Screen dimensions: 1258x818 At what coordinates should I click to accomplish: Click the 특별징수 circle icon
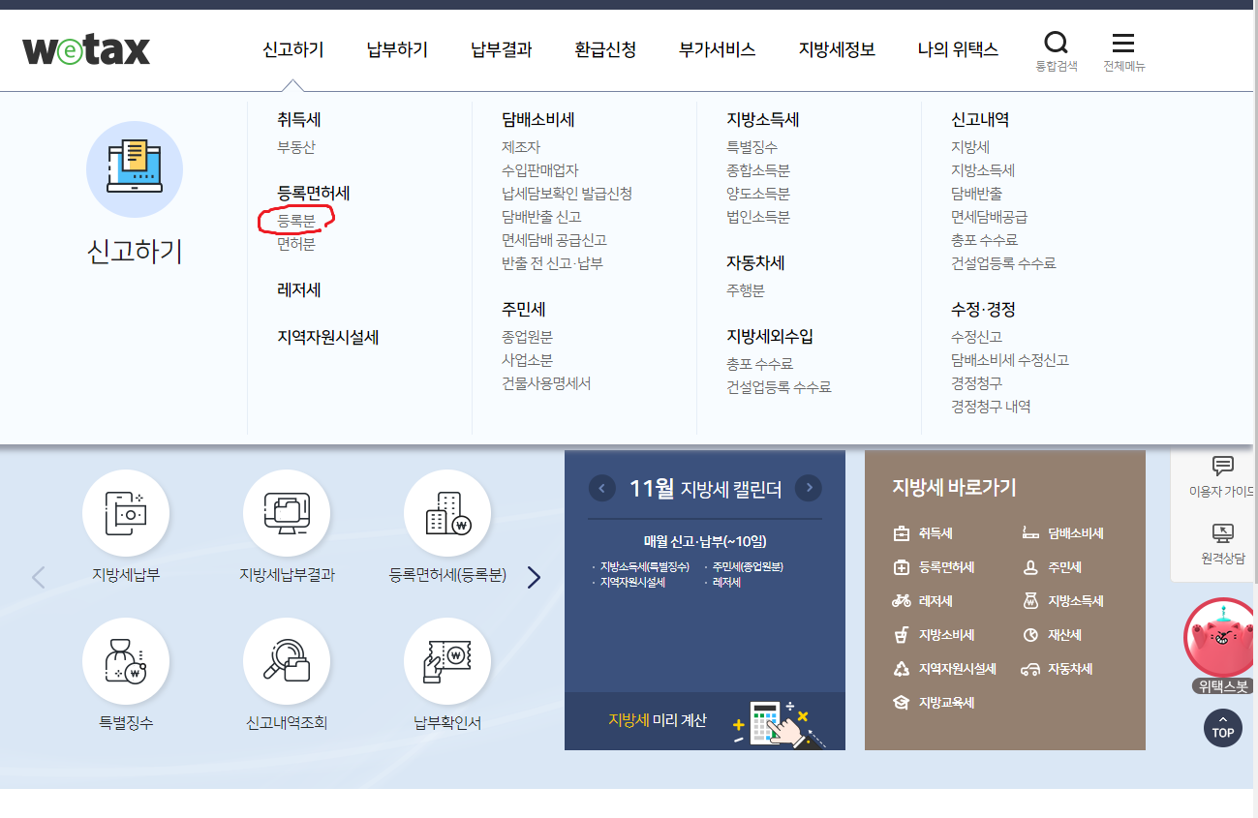pyautogui.click(x=126, y=661)
